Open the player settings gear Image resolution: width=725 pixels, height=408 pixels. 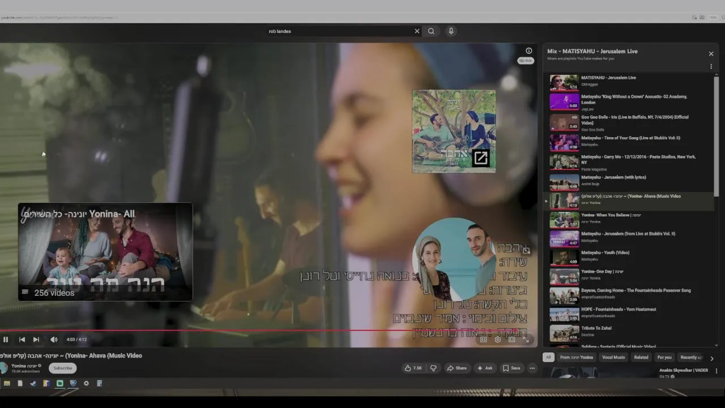pyautogui.click(x=497, y=339)
